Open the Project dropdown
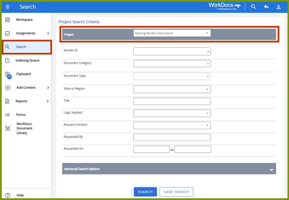The width and height of the screenshot is (289, 200). (x=172, y=33)
